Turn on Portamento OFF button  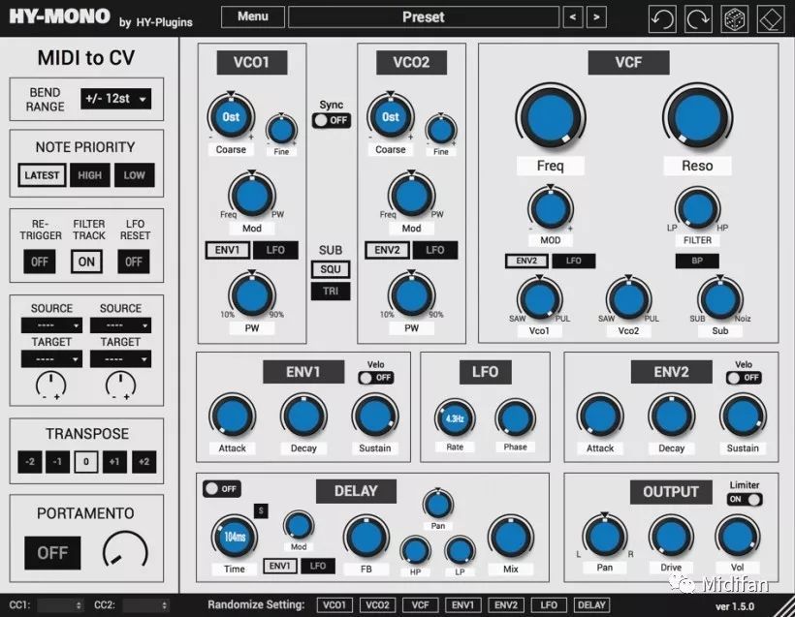(x=52, y=553)
